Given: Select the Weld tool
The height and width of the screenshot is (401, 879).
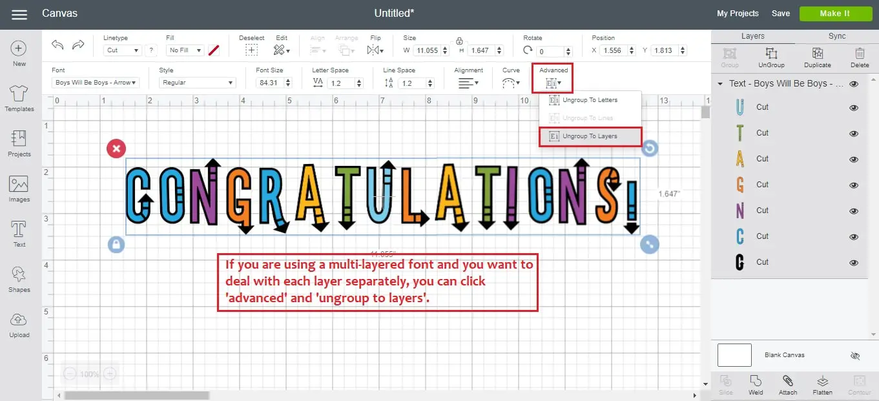Looking at the screenshot, I should [x=755, y=384].
